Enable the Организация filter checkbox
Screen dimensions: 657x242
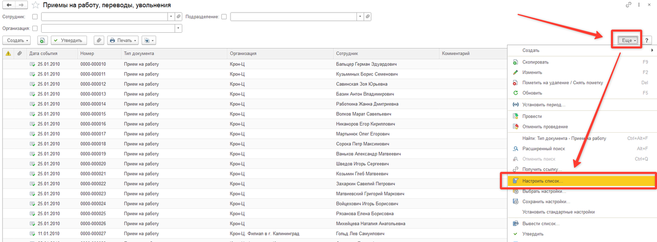click(35, 28)
